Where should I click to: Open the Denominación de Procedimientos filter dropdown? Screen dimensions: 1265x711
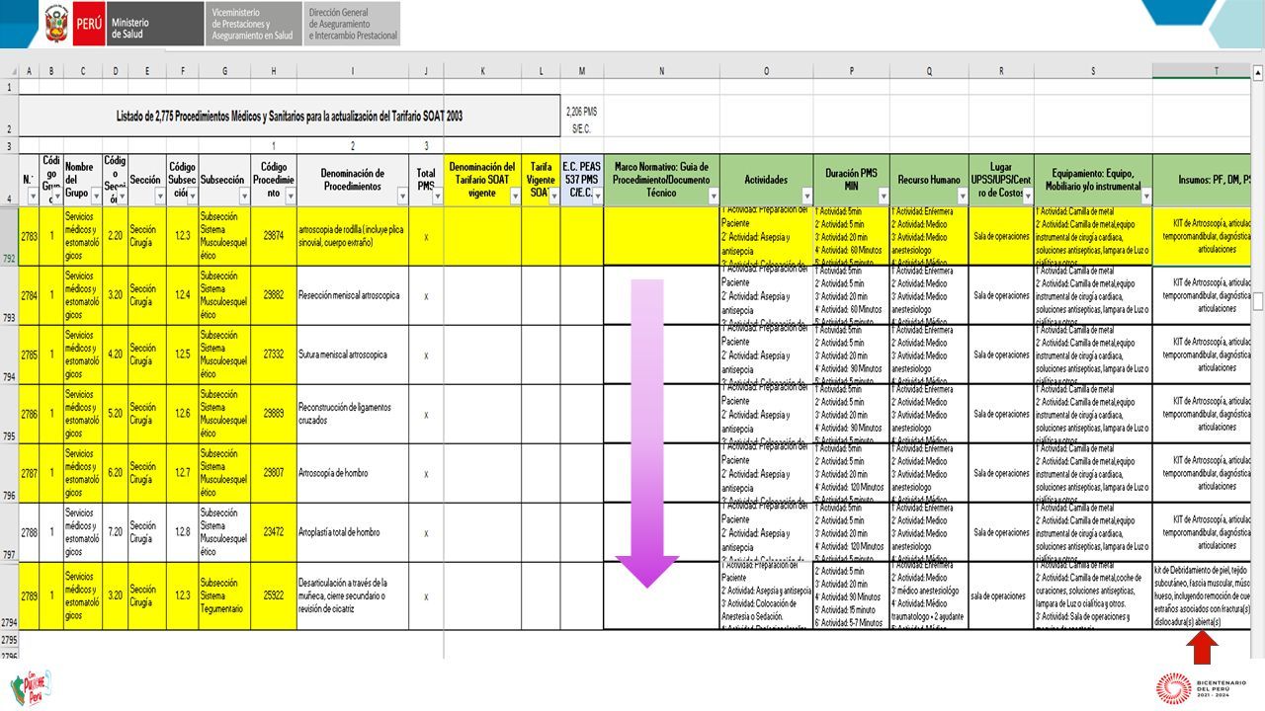click(x=402, y=197)
